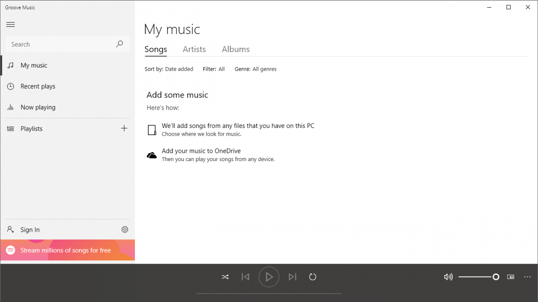Create a new playlist with plus icon
Viewport: 538px width, 302px height.
click(x=124, y=128)
